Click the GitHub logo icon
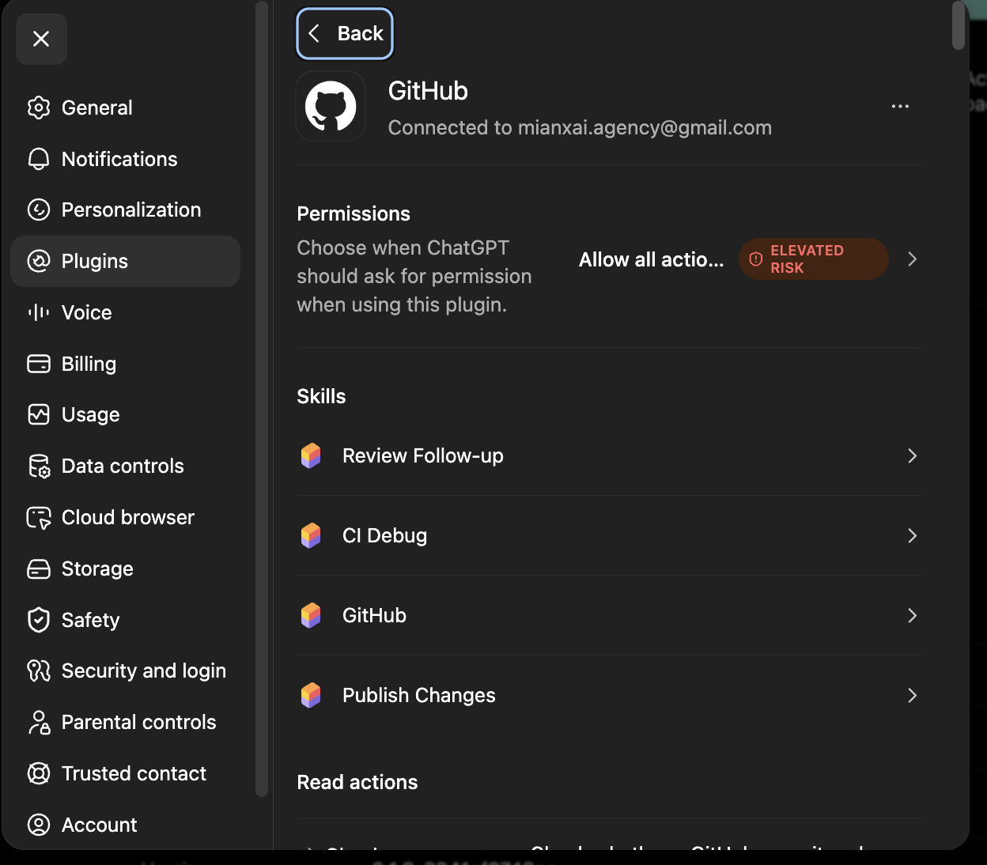The height and width of the screenshot is (865, 987). [x=331, y=106]
